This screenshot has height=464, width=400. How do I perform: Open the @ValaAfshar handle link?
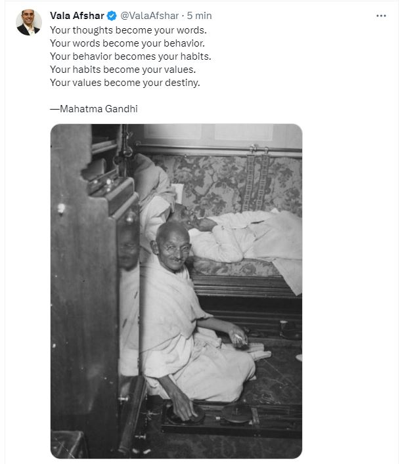[x=150, y=16]
